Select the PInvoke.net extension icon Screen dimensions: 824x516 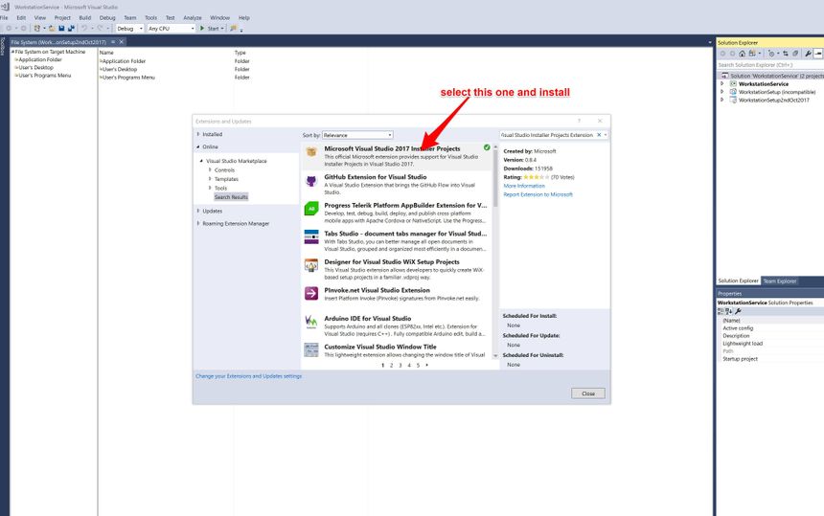(311, 293)
